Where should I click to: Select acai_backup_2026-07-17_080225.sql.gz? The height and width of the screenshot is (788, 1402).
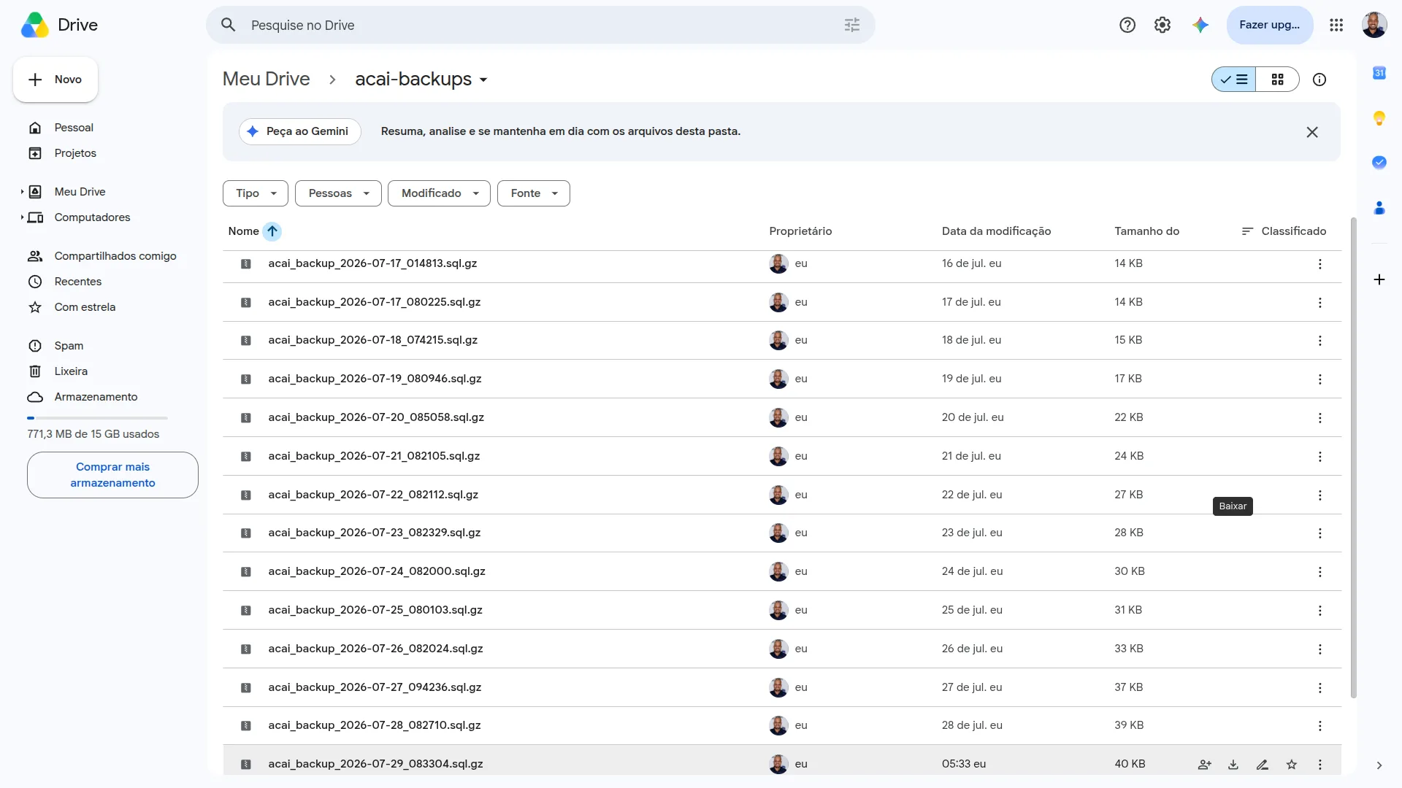tap(782, 302)
